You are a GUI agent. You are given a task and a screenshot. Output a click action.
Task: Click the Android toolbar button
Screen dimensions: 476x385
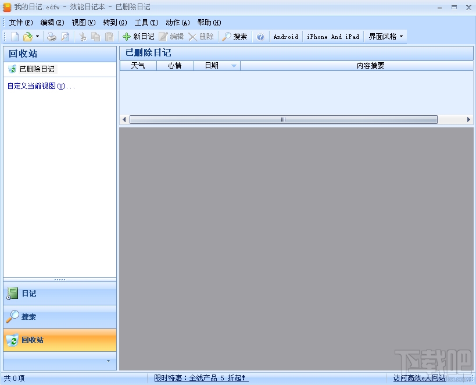coord(286,37)
